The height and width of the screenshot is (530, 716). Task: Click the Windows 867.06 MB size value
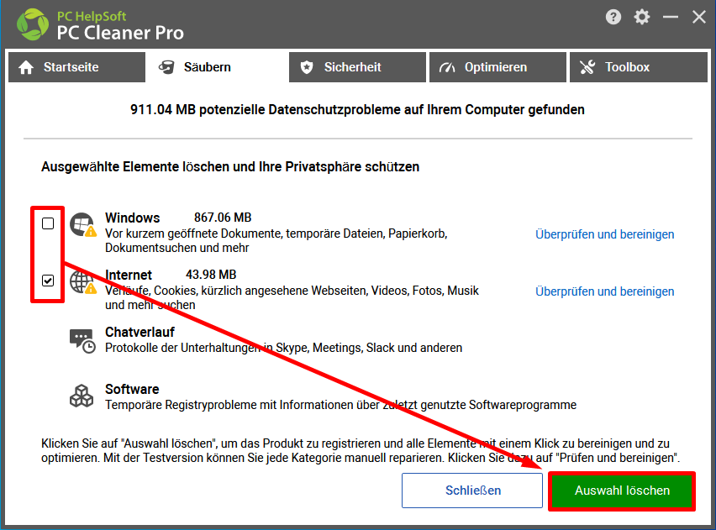point(223,218)
